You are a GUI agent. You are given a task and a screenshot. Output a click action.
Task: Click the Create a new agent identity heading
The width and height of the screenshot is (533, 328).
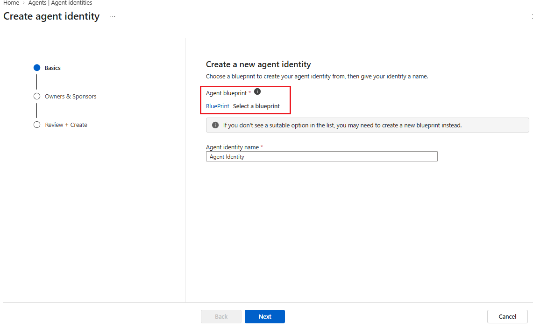[258, 64]
